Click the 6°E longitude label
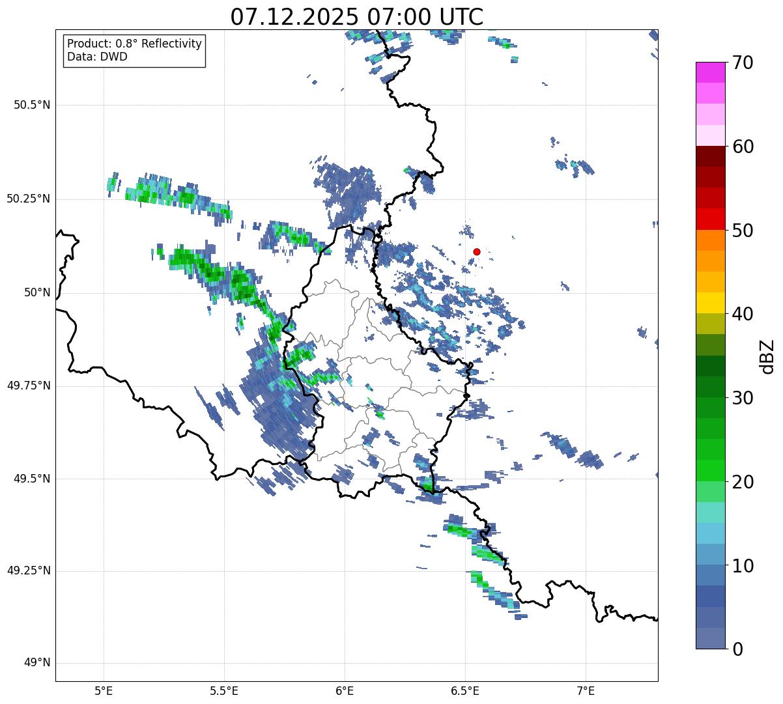 [345, 690]
